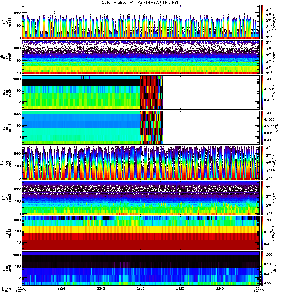Click the 1000 y-tick of thb fff edc34 panel
The height and width of the screenshot is (299, 281).
17,13
